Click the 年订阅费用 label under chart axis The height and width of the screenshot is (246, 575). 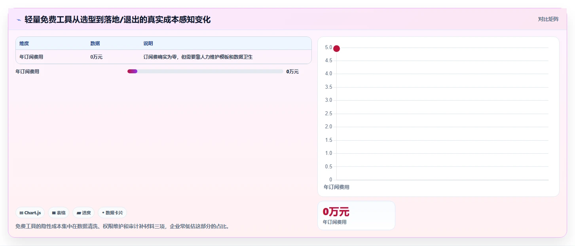pyautogui.click(x=336, y=187)
